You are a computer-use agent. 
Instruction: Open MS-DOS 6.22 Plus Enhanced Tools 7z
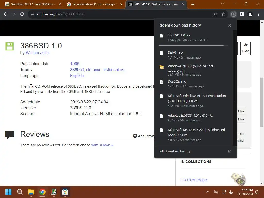[193, 135]
